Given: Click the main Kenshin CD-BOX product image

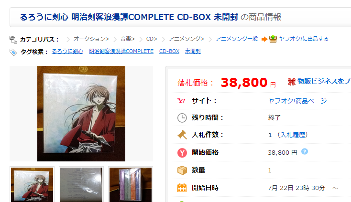Looking at the screenshot, I should click(x=81, y=114).
